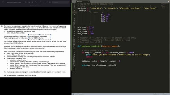Click the return keyword on line 26
This screenshot has height=95, width=170.
(89, 57)
